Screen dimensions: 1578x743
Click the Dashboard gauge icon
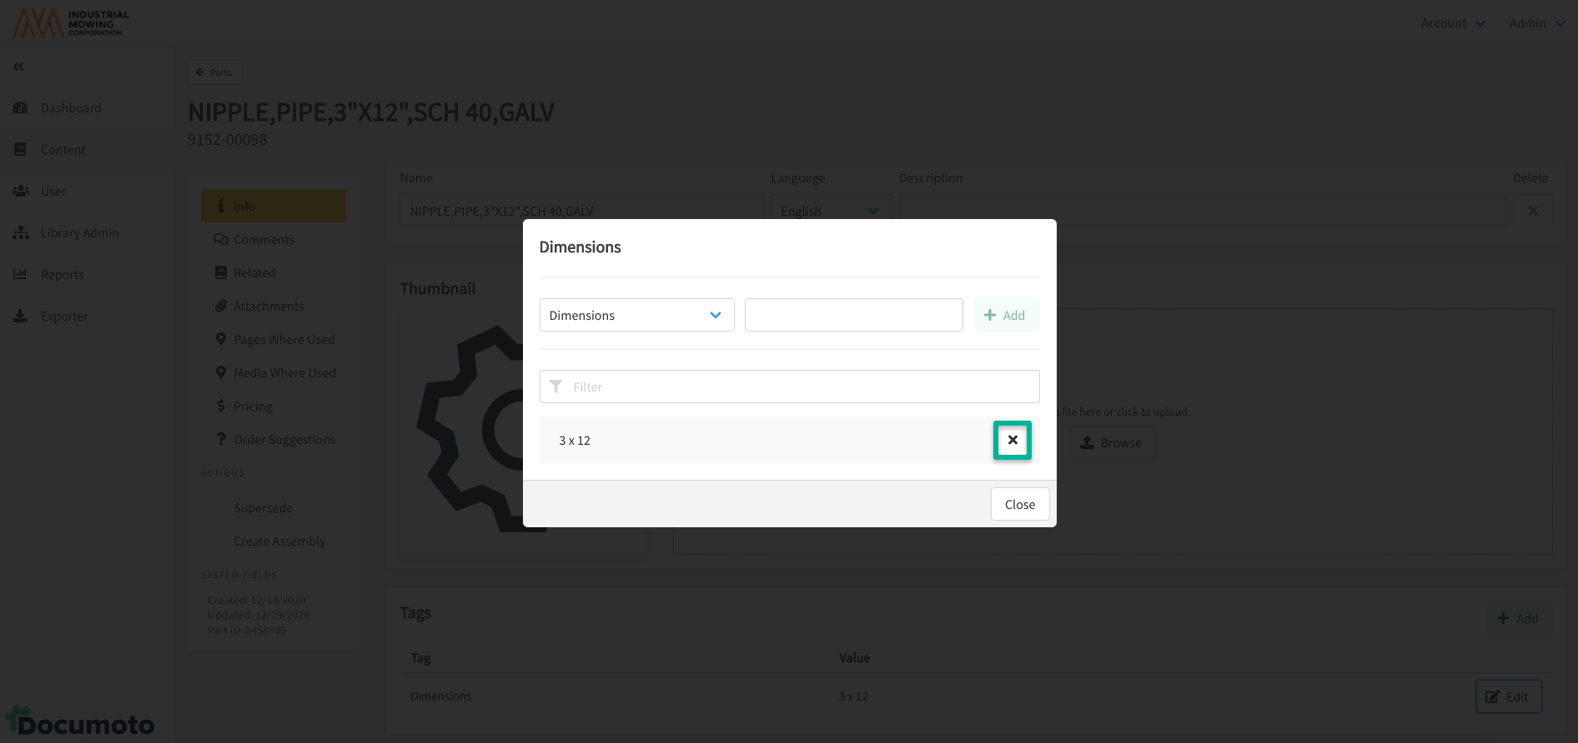coord(21,108)
